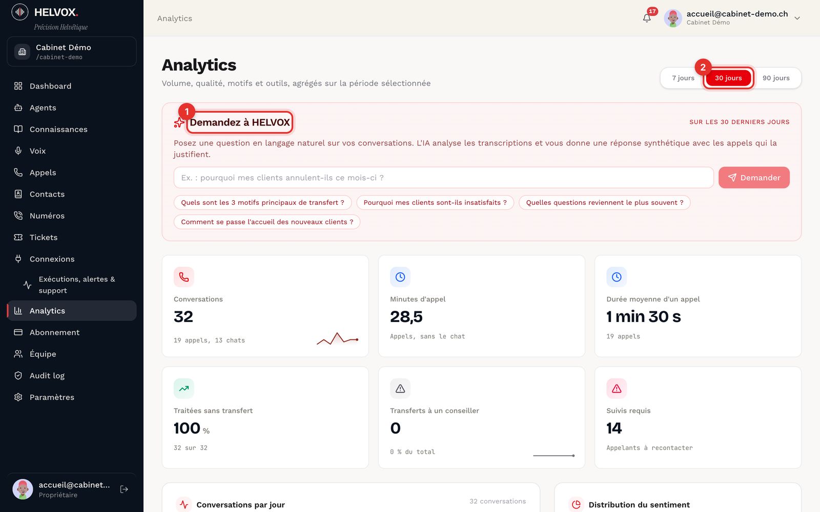Select the 7 jours period
Image resolution: width=820 pixels, height=512 pixels.
click(x=683, y=78)
